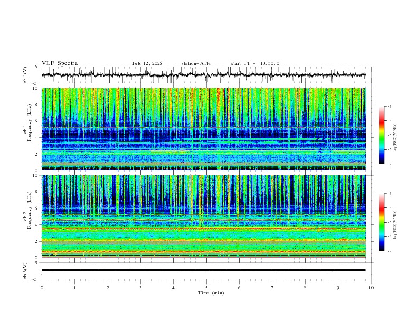Click the station=ATH label
418x323 pixels.
pyautogui.click(x=196, y=63)
